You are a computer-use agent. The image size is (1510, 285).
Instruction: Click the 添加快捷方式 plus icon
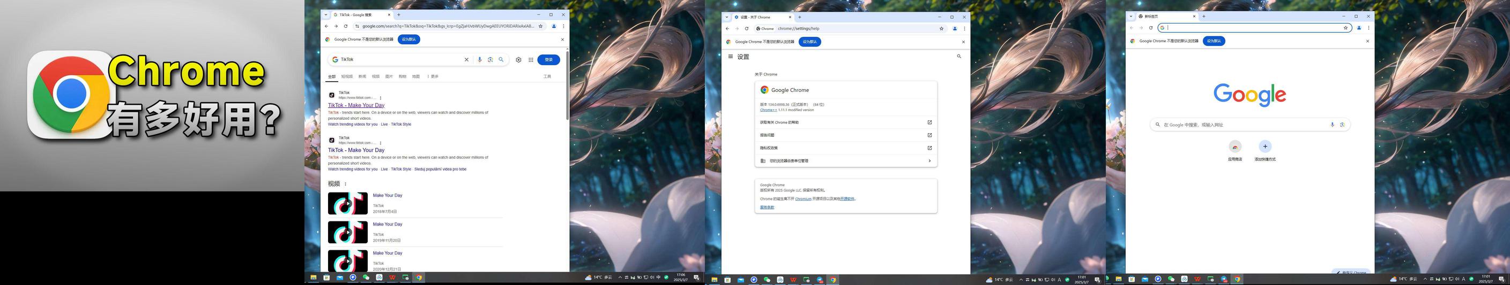[x=1265, y=147]
